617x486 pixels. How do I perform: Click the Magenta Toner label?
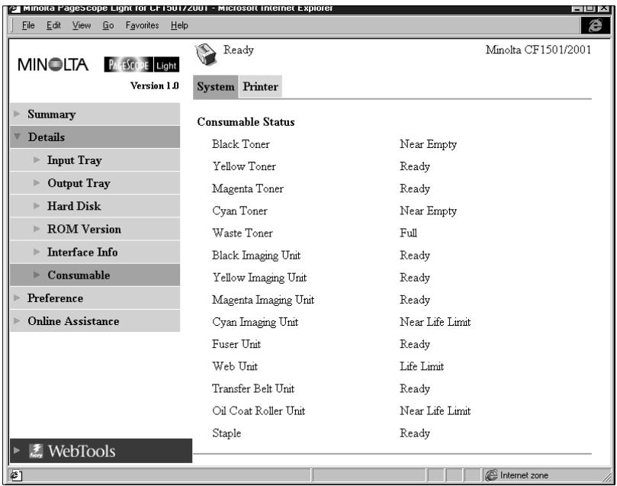point(248,189)
